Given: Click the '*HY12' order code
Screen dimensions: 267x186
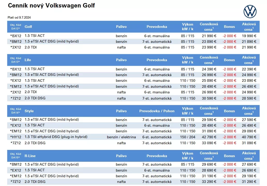Looking at the screenshot, I should (16, 137).
